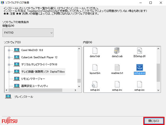Image resolution: width=166 pixels, height=125 pixels.
Task: Click contents pane vertical scrollbar thumb
Action: (x=158, y=73)
